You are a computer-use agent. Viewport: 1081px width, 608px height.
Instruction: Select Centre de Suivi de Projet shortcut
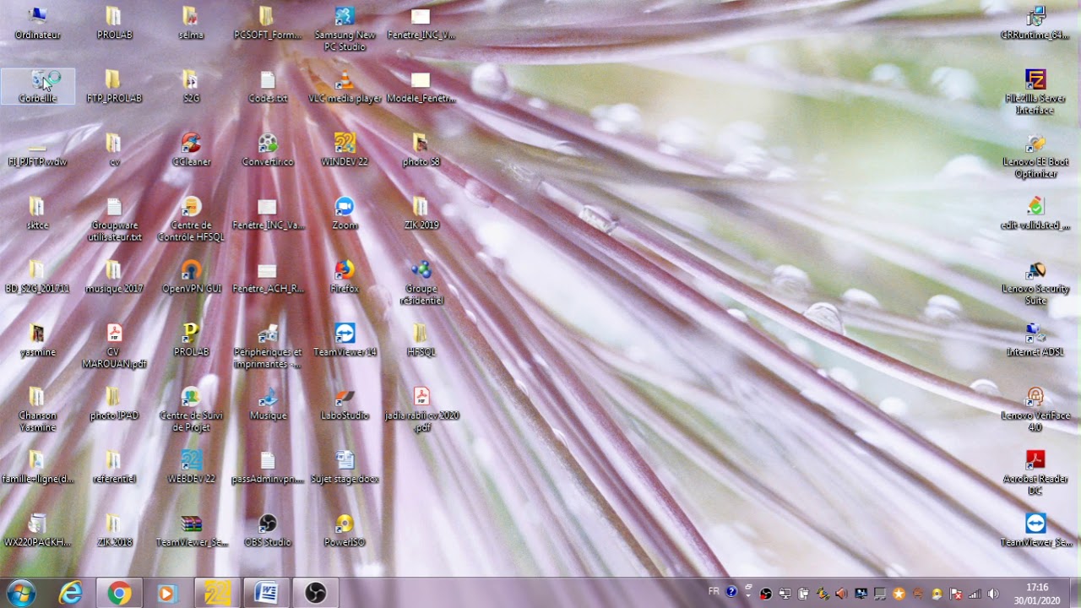(192, 409)
